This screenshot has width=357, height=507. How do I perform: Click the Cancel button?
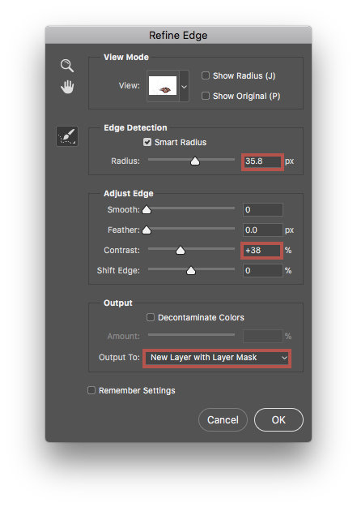pos(223,419)
